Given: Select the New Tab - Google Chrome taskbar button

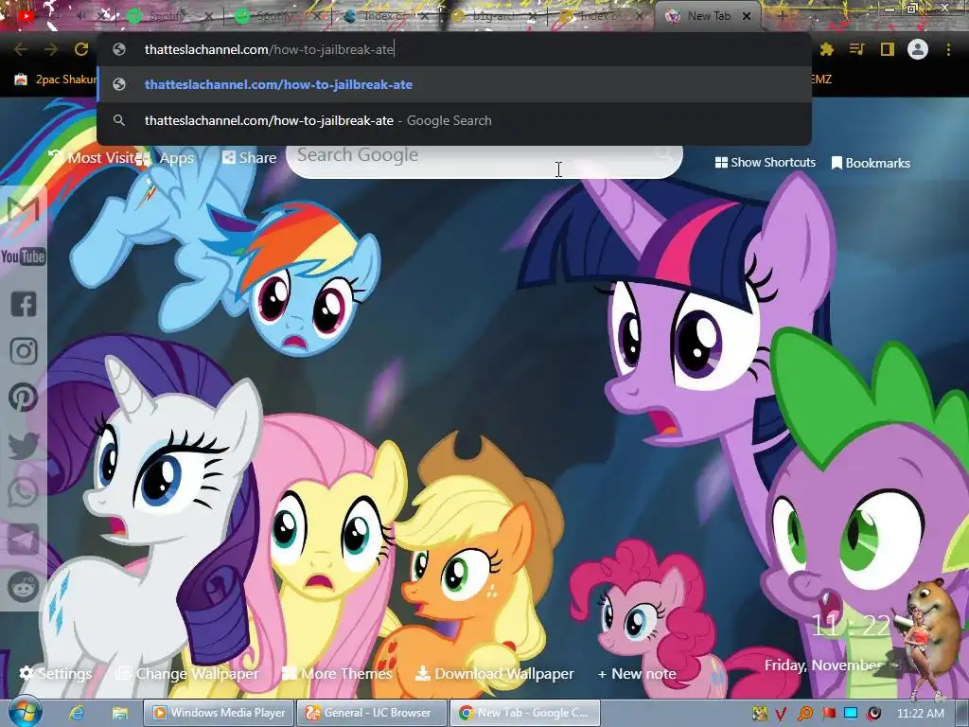Looking at the screenshot, I should pyautogui.click(x=524, y=713).
